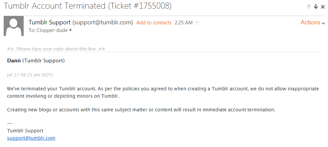Click sender address (support@tumblr.com) in header
Screen dimensions: 328x147
click(x=103, y=22)
